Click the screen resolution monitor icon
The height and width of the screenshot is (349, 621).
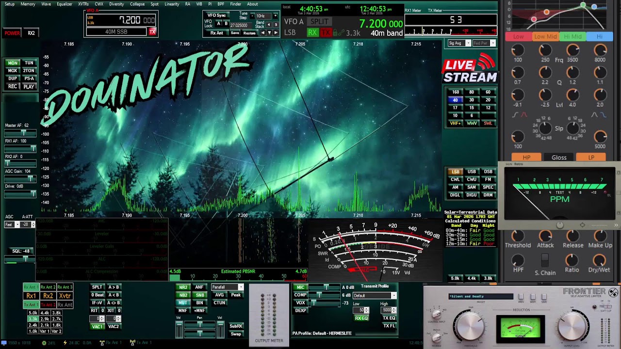coord(4,343)
